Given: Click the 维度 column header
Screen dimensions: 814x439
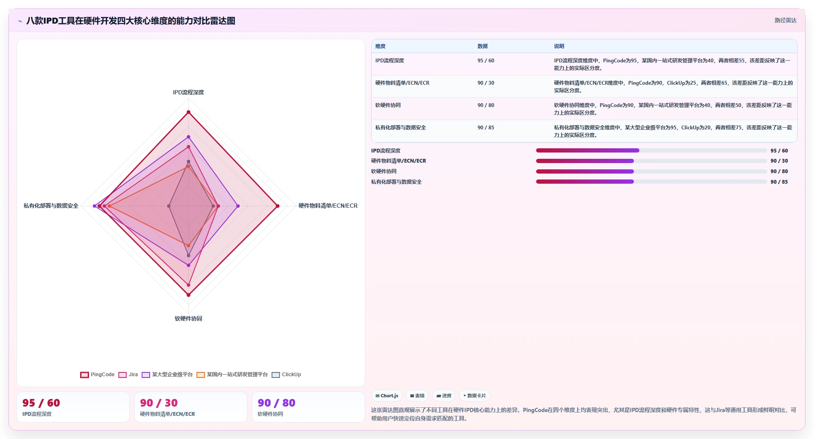Looking at the screenshot, I should [x=380, y=46].
